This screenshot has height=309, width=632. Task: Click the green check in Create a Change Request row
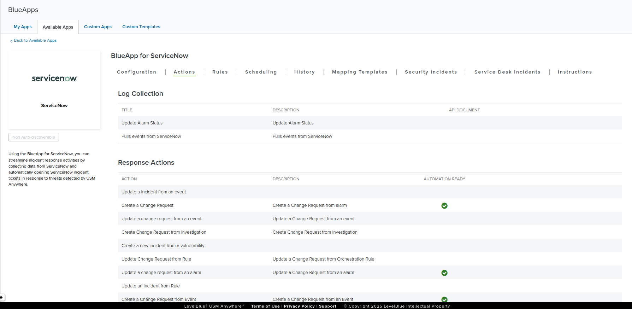coord(444,206)
